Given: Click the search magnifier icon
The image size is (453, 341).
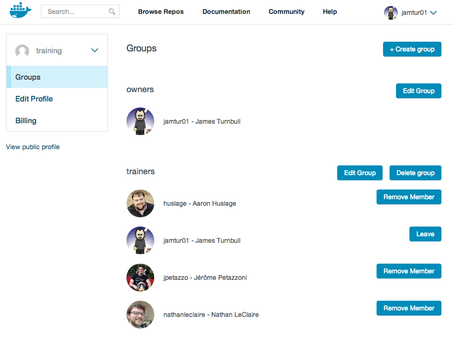Looking at the screenshot, I should coord(112,12).
